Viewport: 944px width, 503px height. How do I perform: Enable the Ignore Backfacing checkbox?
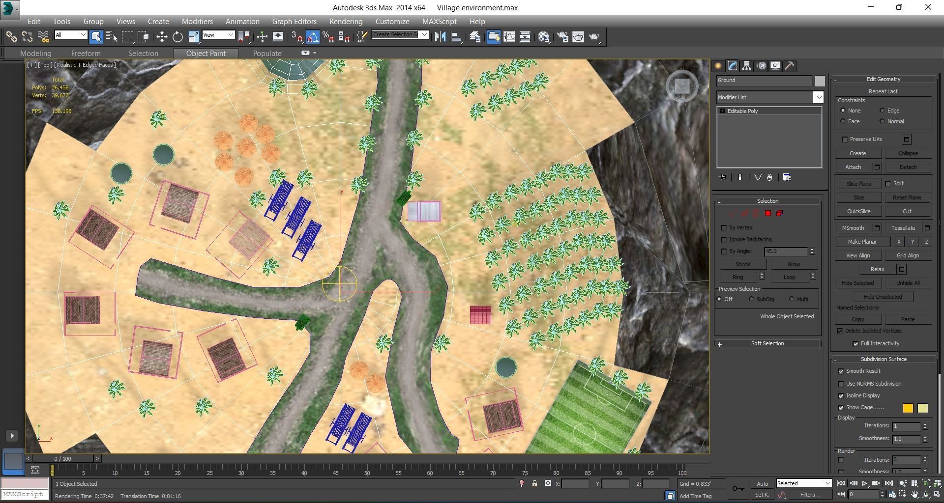pyautogui.click(x=724, y=240)
